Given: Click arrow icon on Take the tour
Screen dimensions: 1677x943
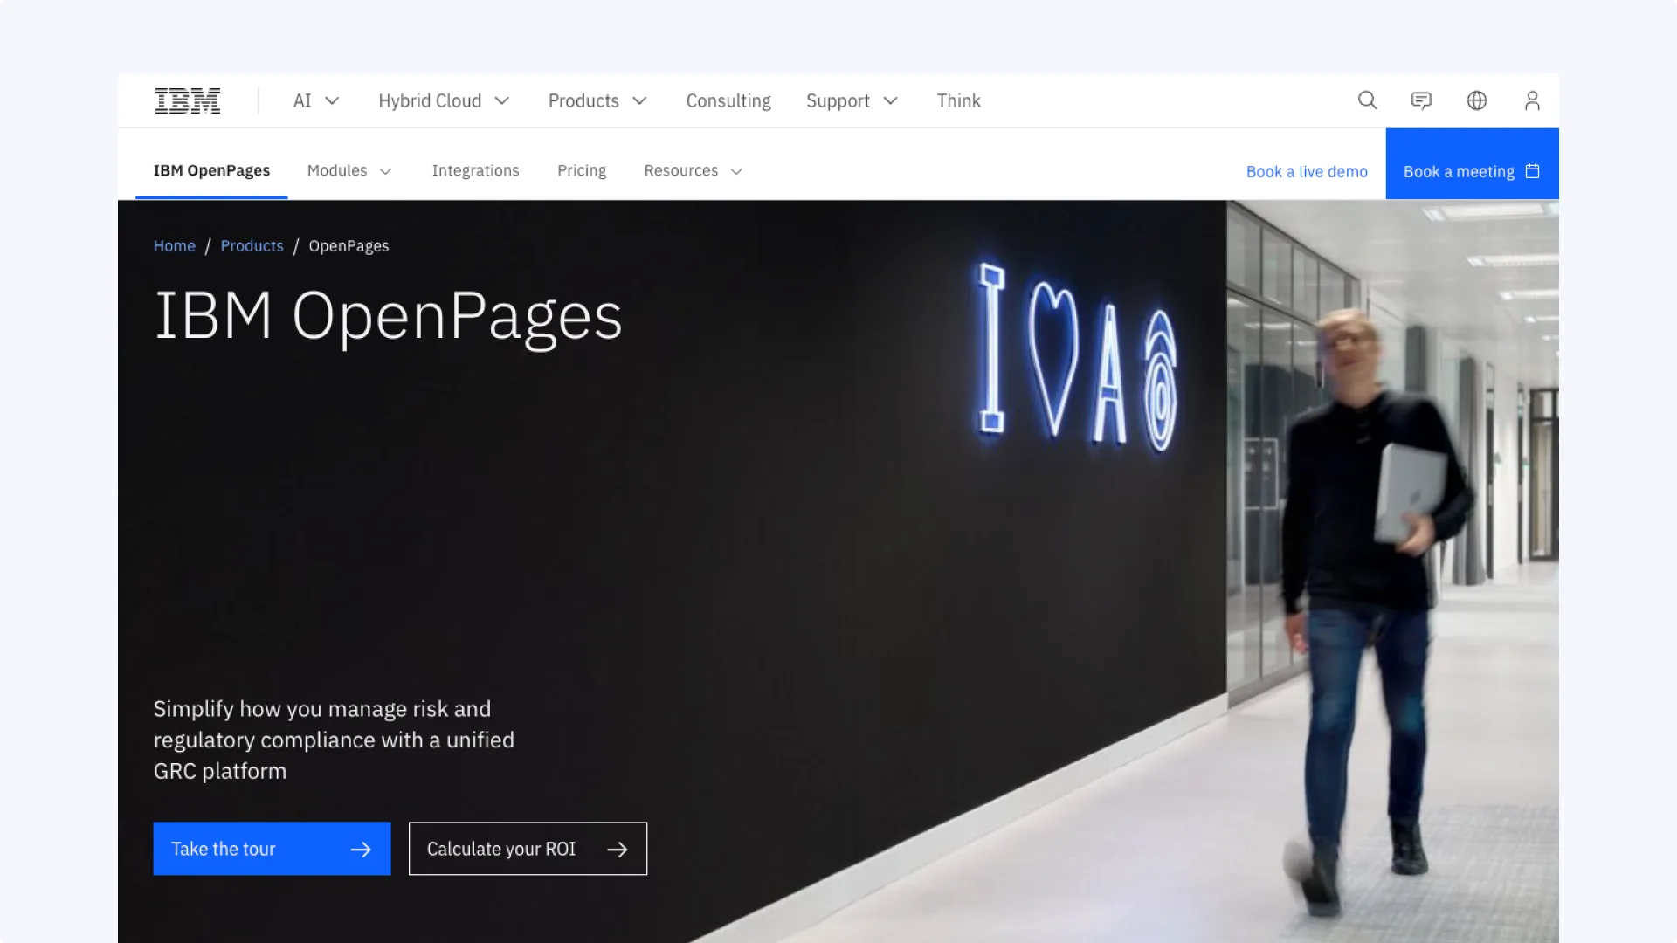Looking at the screenshot, I should tap(361, 850).
